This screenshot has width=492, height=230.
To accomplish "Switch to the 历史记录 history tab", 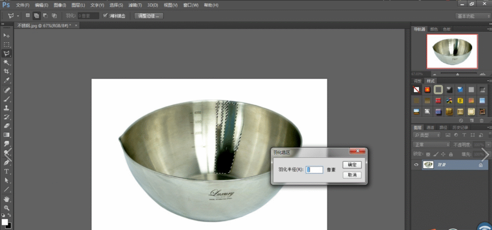I will tap(460, 127).
